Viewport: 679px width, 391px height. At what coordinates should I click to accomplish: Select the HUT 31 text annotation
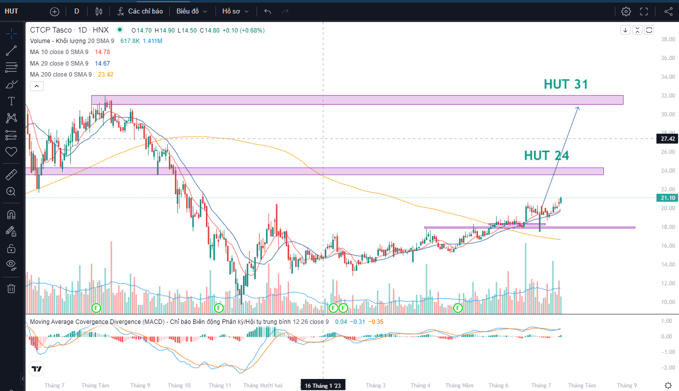tap(566, 85)
